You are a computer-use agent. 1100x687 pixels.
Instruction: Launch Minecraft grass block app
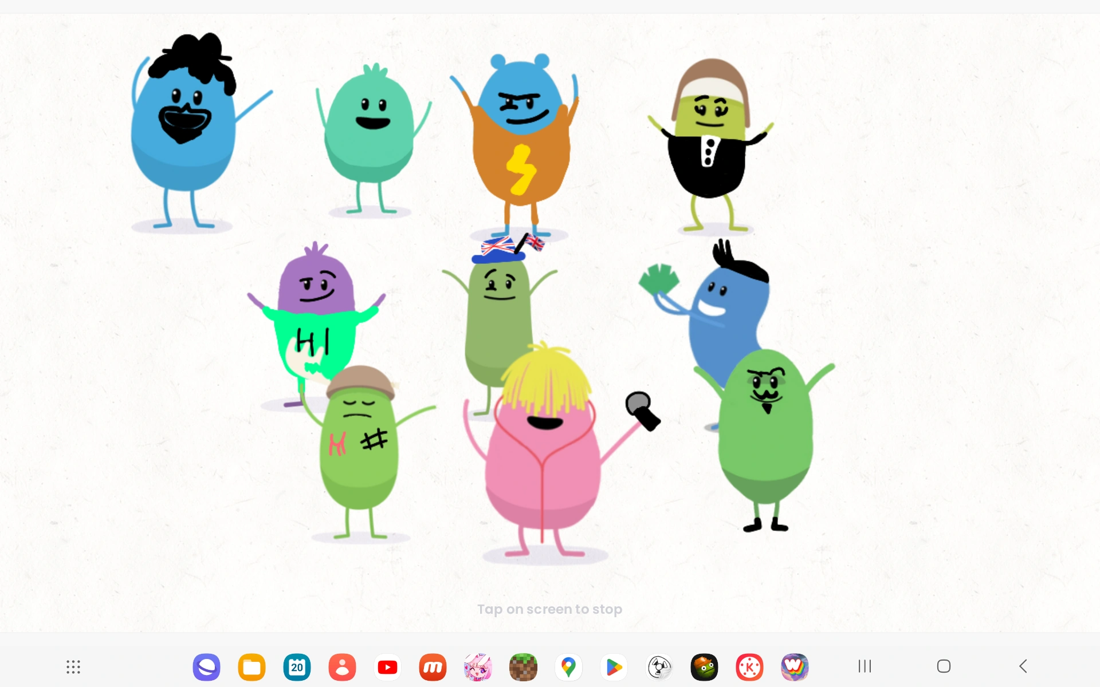tap(523, 666)
